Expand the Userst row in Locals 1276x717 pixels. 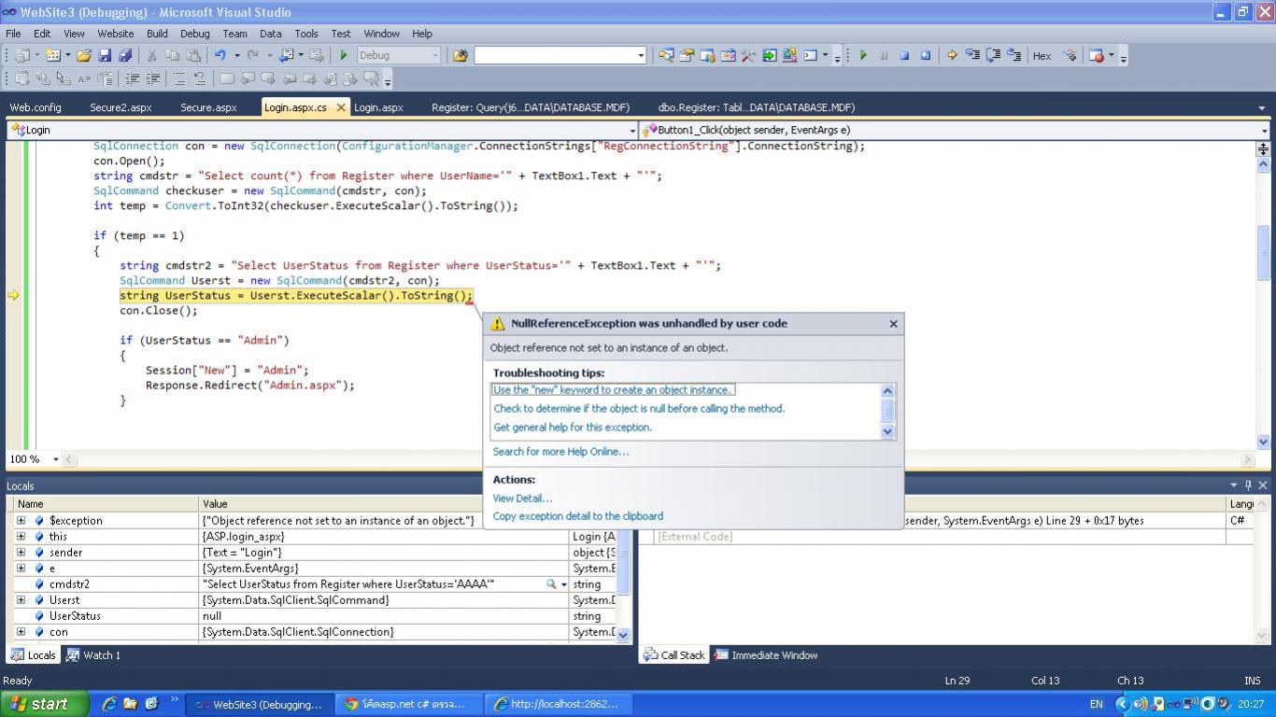tap(21, 600)
